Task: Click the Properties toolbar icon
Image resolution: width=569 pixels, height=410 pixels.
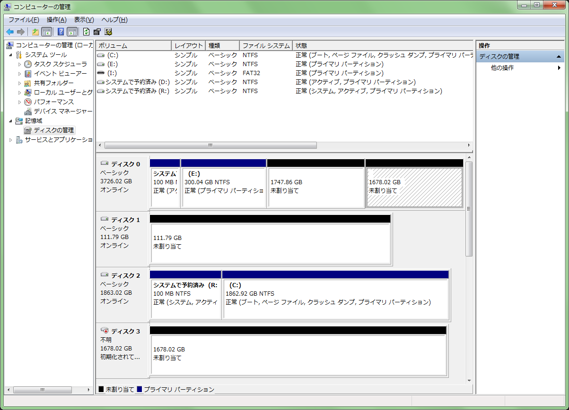Action: point(97,32)
